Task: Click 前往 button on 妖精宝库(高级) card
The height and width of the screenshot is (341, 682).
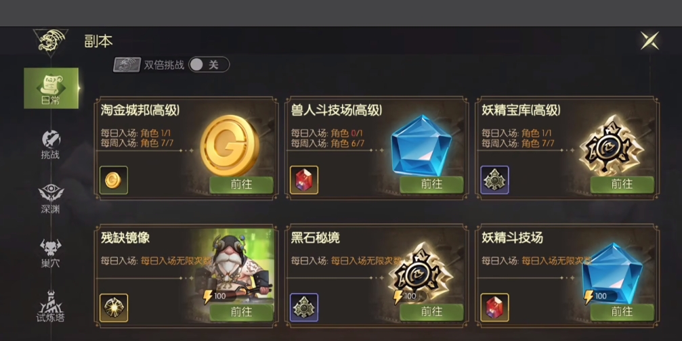Action: click(x=622, y=185)
